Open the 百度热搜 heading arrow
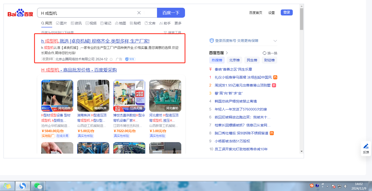The image size is (372, 191). [x=227, y=53]
